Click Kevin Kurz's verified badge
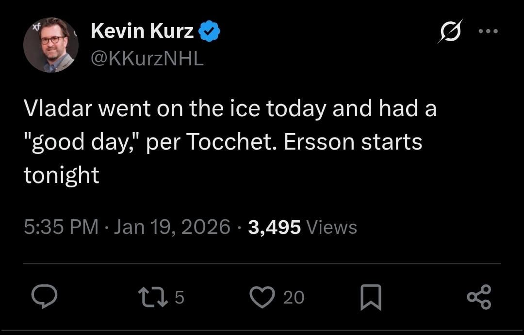Viewport: 524px width, 335px height. click(210, 30)
